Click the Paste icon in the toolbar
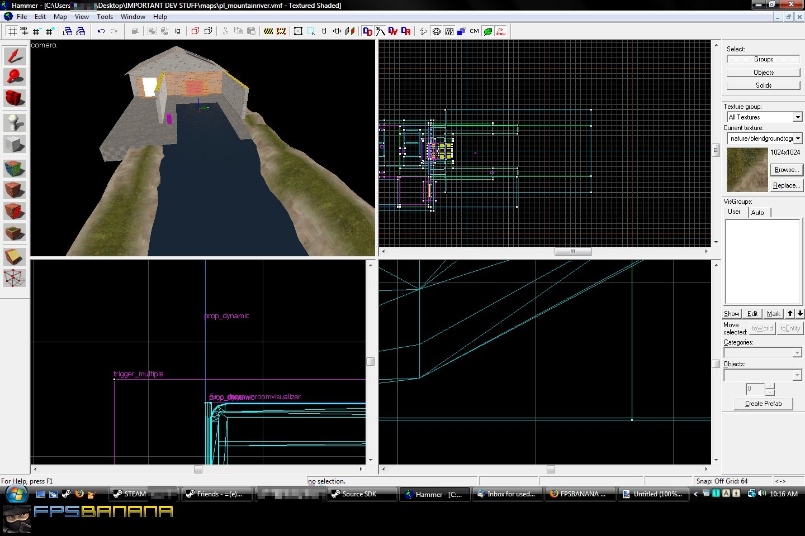 point(252,31)
